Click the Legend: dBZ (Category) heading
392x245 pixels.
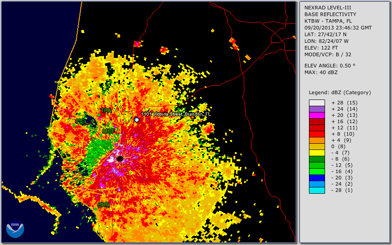point(340,92)
